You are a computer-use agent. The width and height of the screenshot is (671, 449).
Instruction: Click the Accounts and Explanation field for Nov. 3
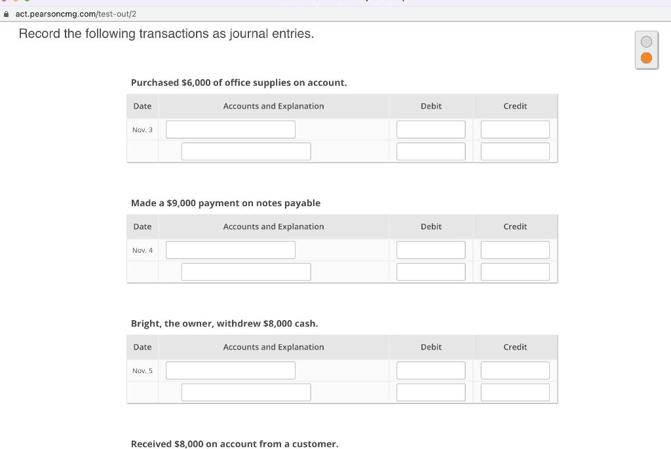tap(230, 129)
